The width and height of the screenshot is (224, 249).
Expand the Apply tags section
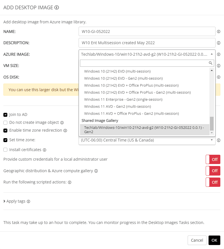[x=16, y=201]
